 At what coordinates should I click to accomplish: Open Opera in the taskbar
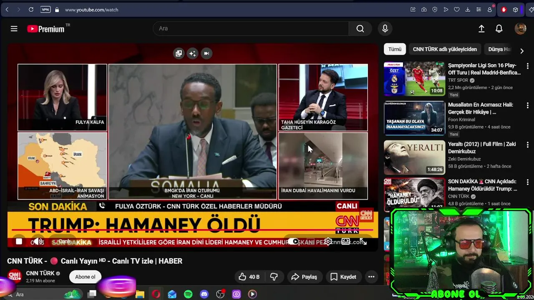(156, 294)
